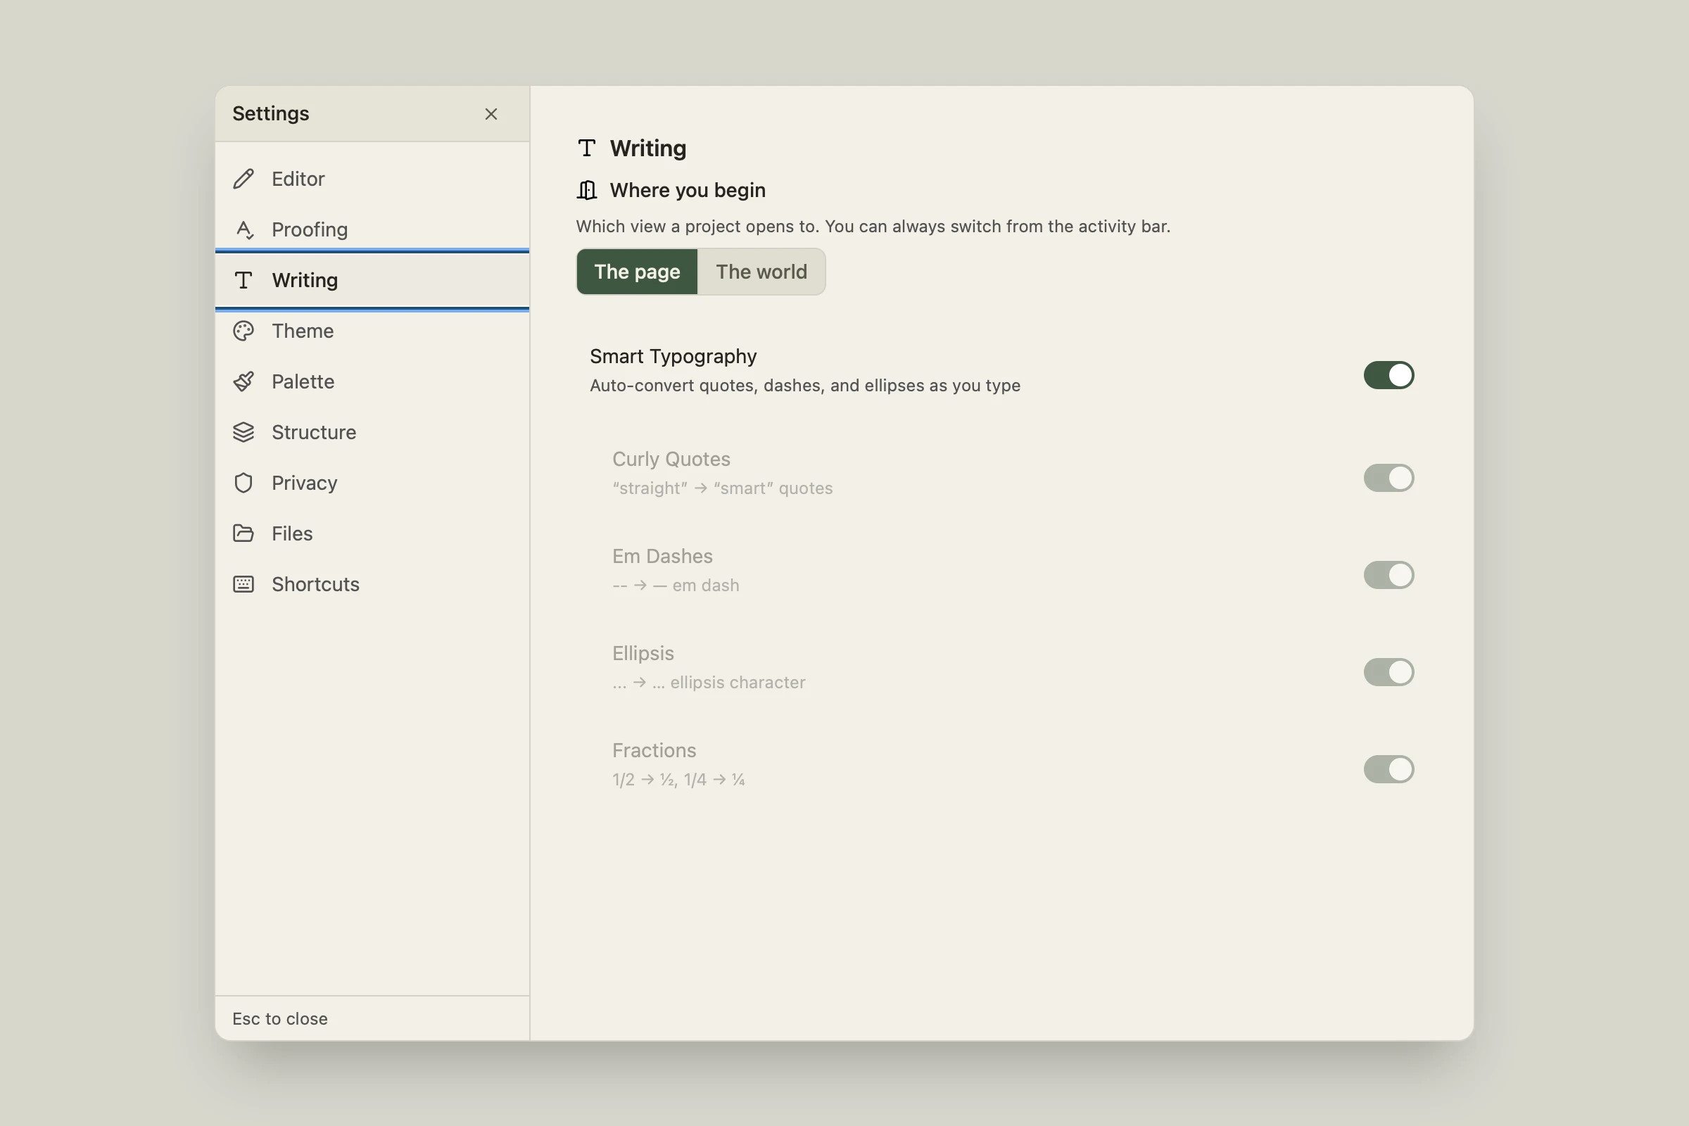Open the Editor settings section
This screenshot has height=1126, width=1689.
coord(372,179)
